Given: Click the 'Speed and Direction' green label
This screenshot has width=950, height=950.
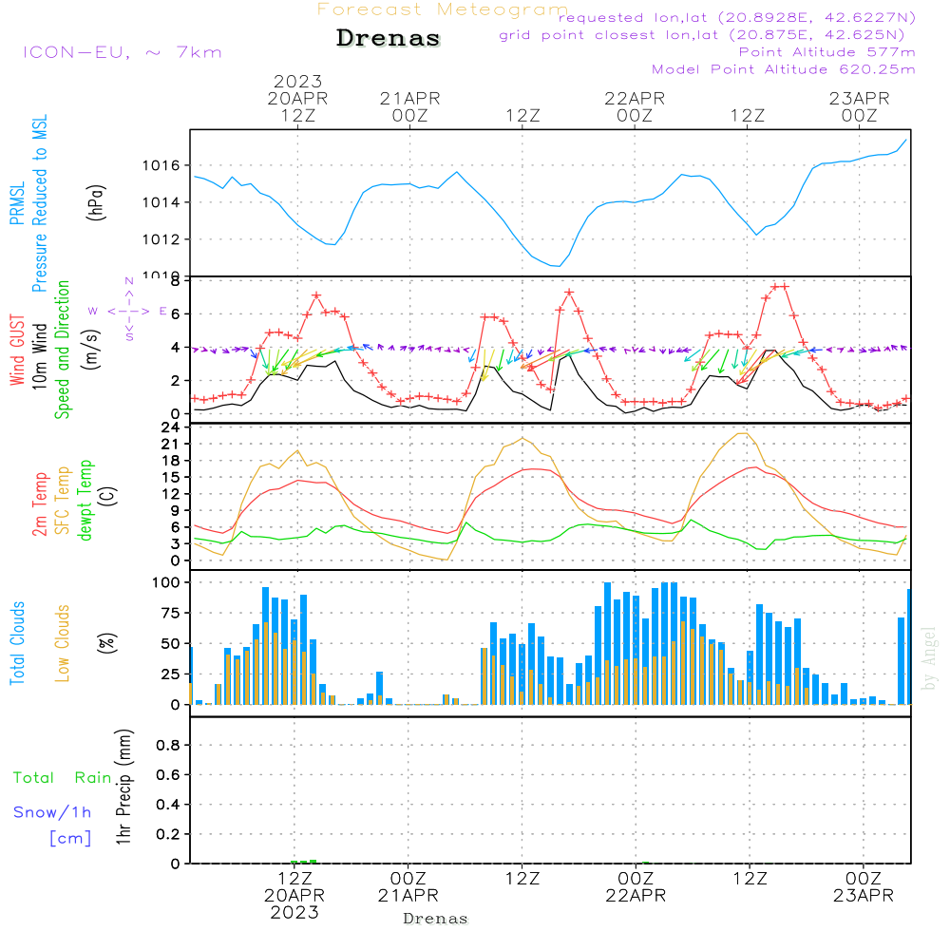Looking at the screenshot, I should pyautogui.click(x=62, y=350).
